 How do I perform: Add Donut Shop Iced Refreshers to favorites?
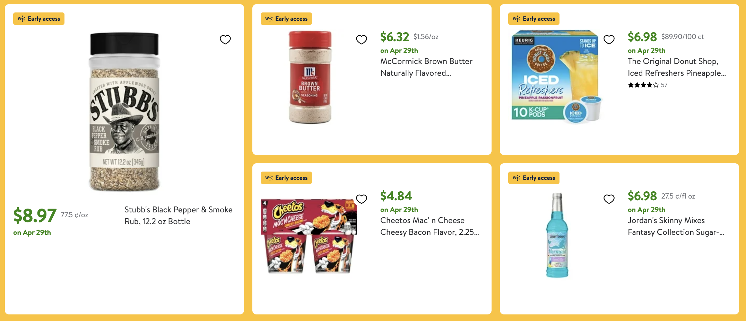(609, 40)
